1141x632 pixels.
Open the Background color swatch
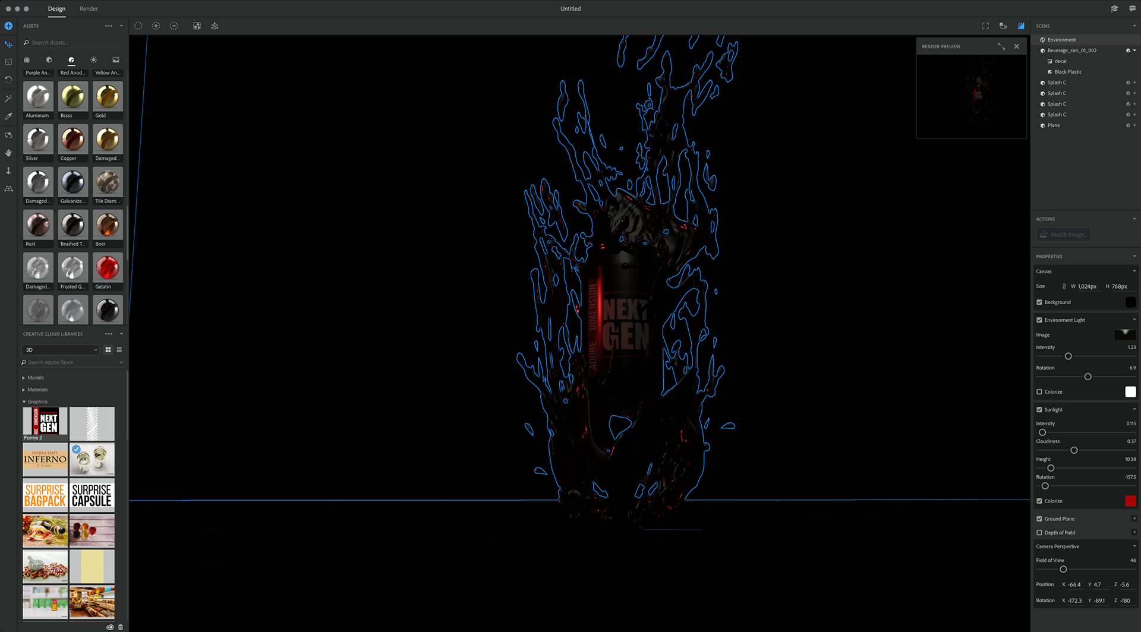tap(1130, 302)
